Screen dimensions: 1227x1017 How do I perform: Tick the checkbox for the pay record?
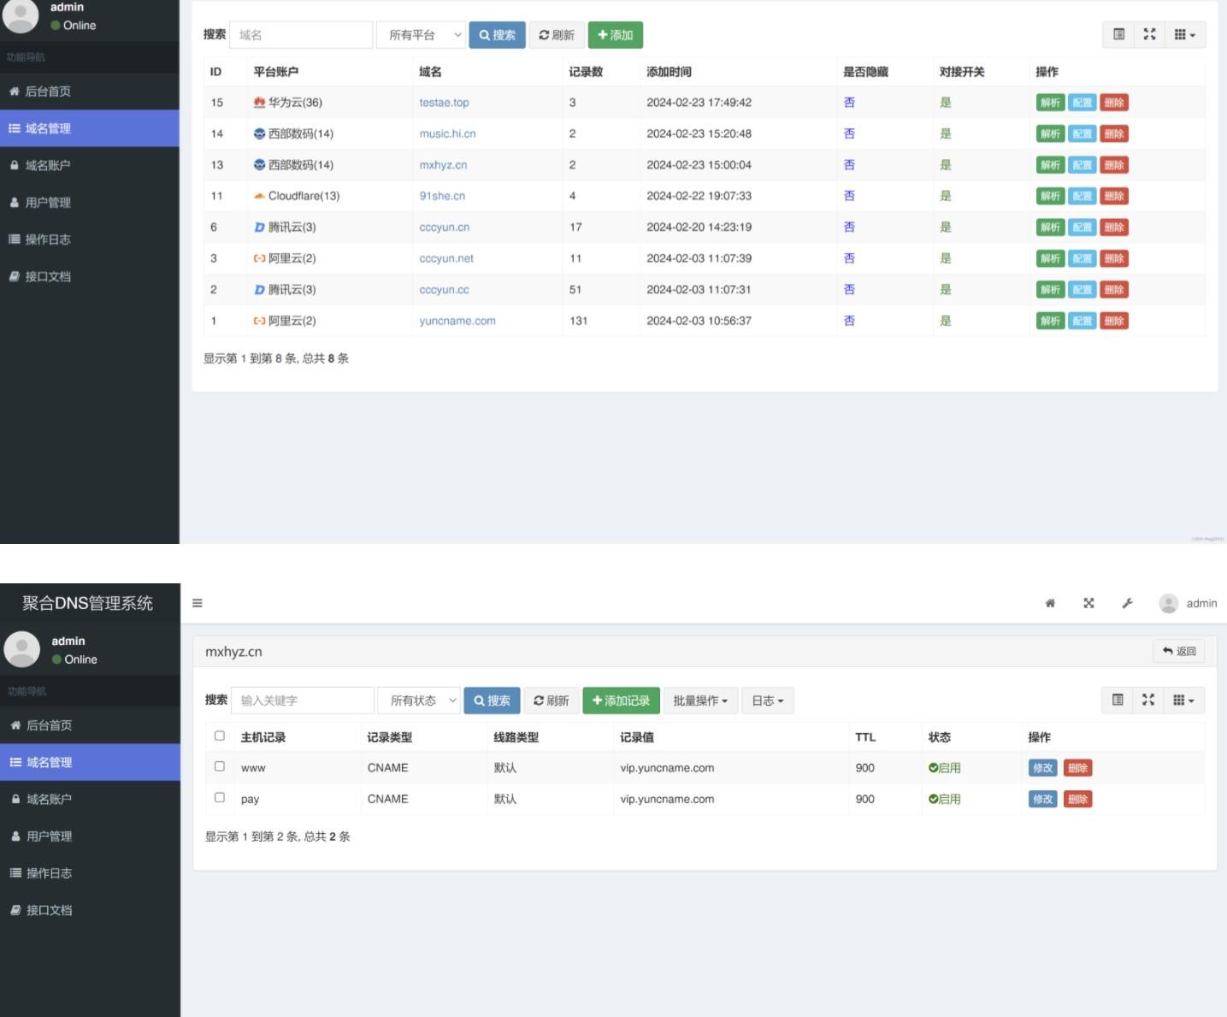pyautogui.click(x=220, y=797)
